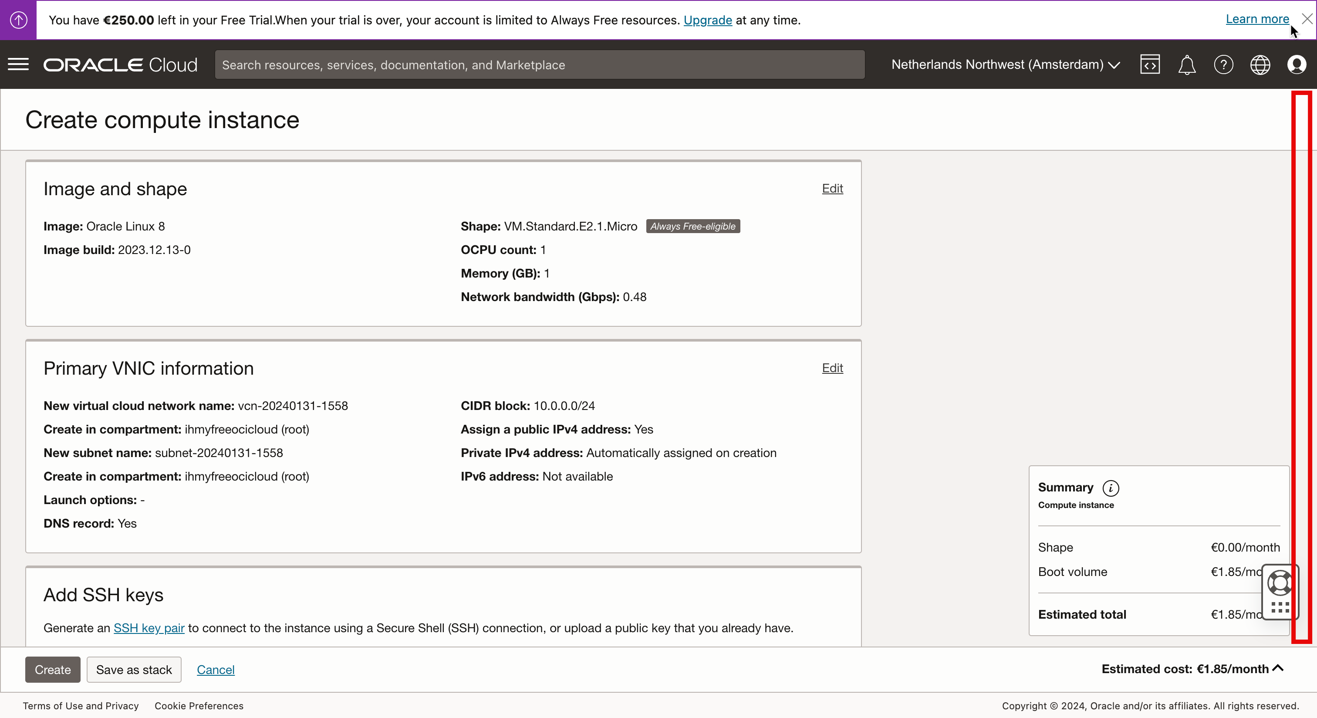Image resolution: width=1317 pixels, height=718 pixels.
Task: Click the Upgrade link in banner
Action: click(x=708, y=20)
